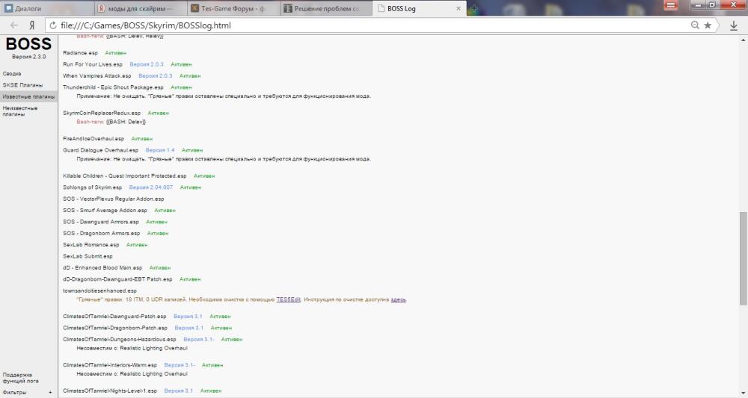The height and width of the screenshot is (398, 748).
Task: Click dD-Dragonborn-Dawnguard-EBT Patch.esp
Action: 117,279
